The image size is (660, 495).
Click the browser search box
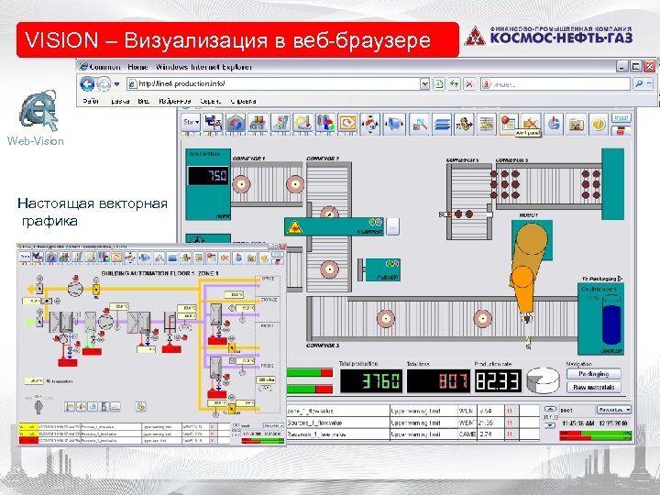(x=555, y=83)
